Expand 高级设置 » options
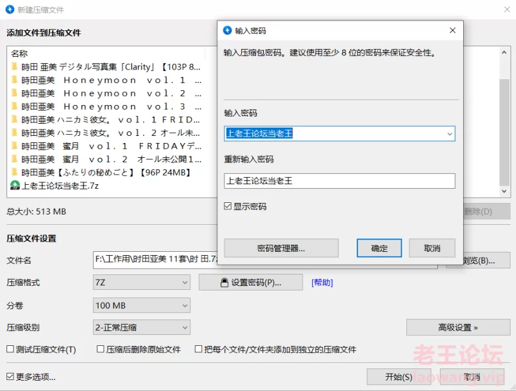516x391 pixels. 458,327
